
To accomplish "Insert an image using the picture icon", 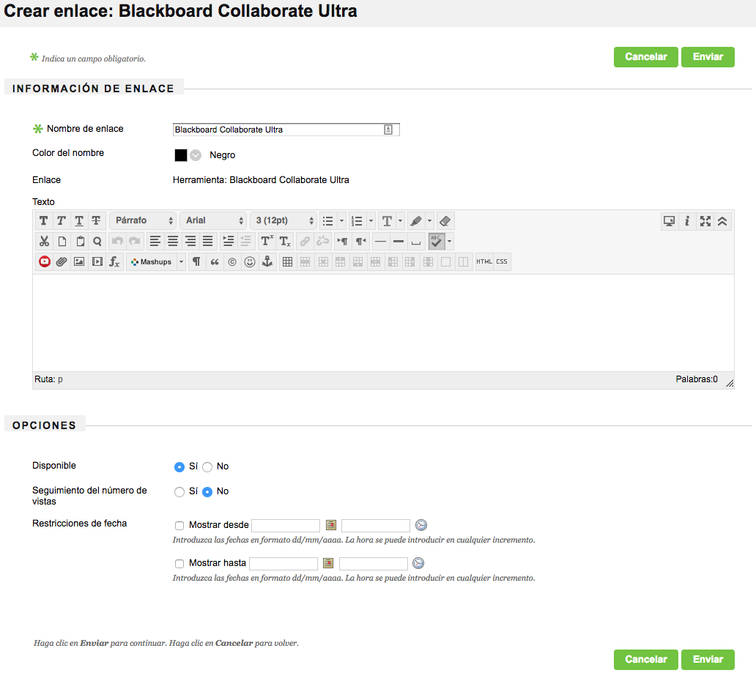I will click(79, 261).
